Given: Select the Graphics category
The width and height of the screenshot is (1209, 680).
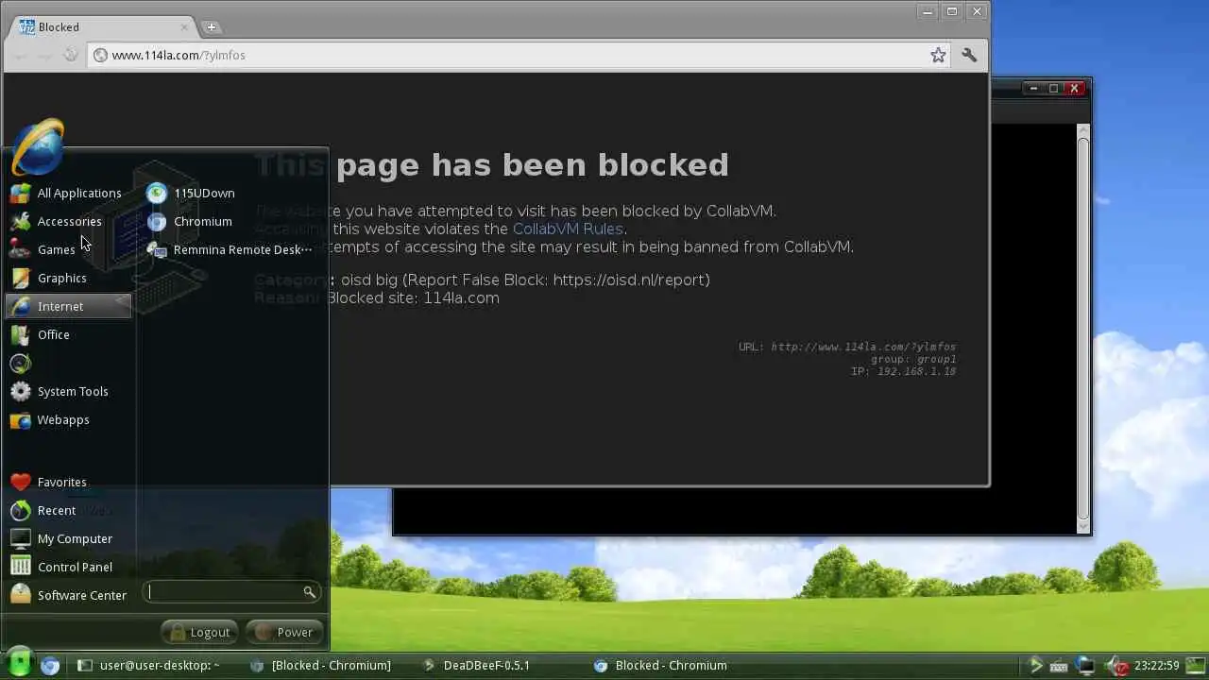Looking at the screenshot, I should tap(68, 278).
